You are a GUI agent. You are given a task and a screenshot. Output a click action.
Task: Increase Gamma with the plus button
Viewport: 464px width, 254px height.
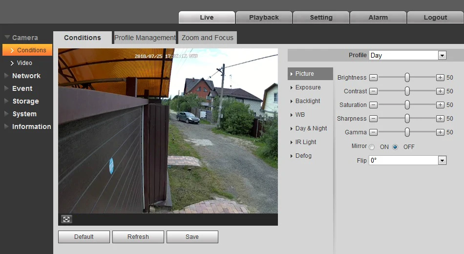(x=440, y=132)
